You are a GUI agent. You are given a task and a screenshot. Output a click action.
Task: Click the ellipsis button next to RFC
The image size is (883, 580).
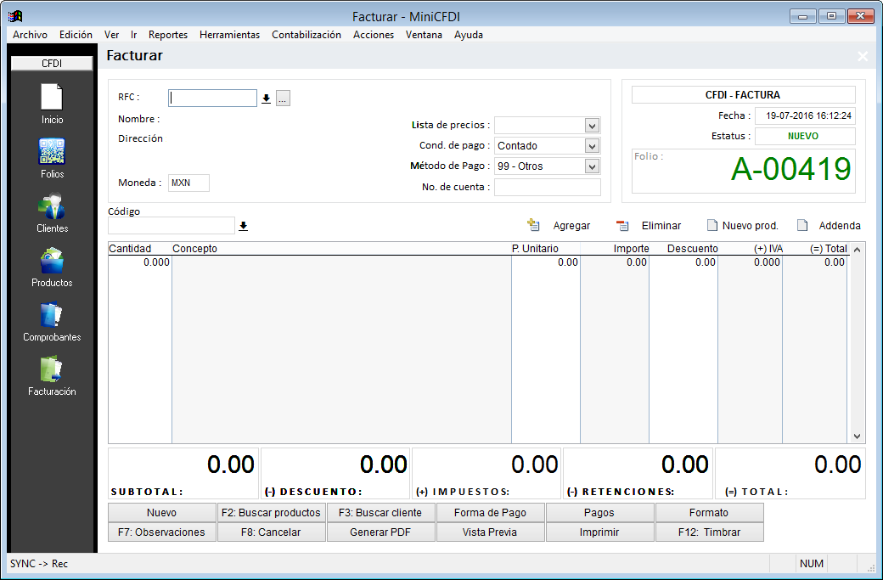284,99
